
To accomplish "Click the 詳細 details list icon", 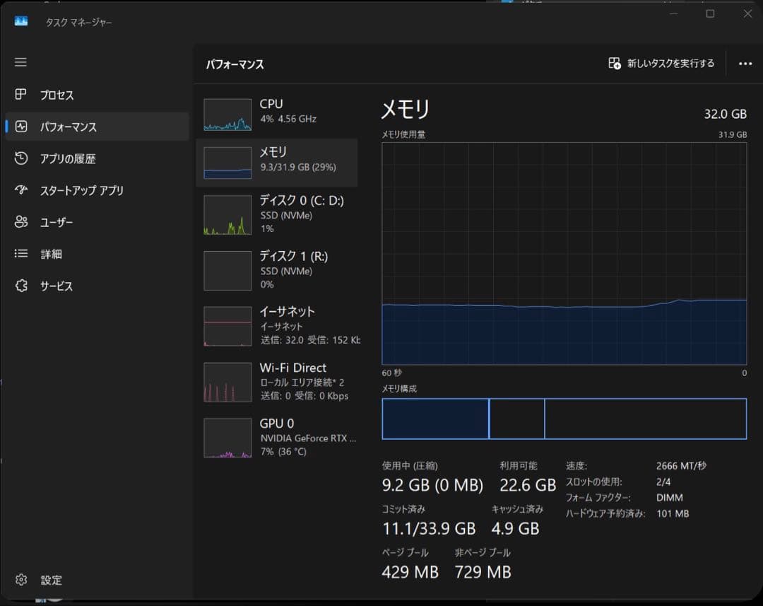I will coord(21,254).
